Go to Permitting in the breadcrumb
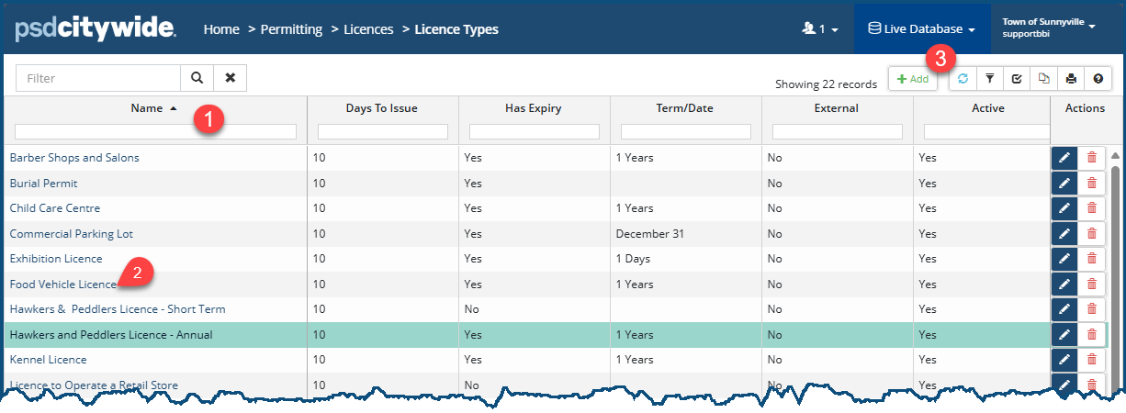The width and height of the screenshot is (1126, 413). 291,29
